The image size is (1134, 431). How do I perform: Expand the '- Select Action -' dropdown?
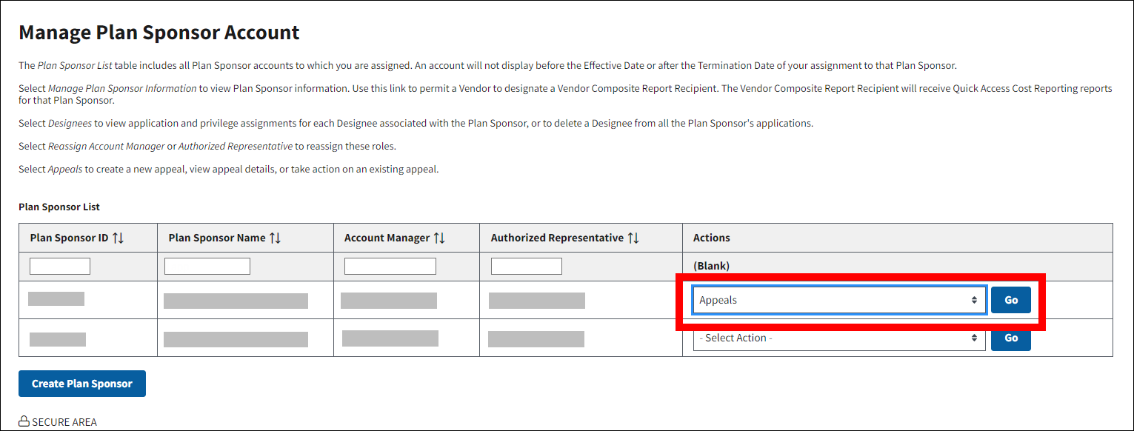coord(838,338)
